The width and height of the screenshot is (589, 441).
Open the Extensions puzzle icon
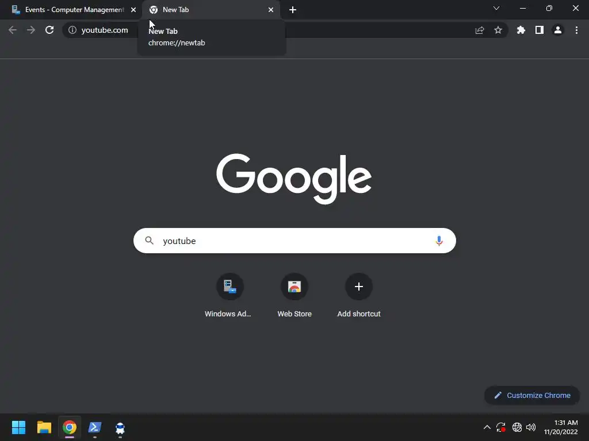point(521,30)
